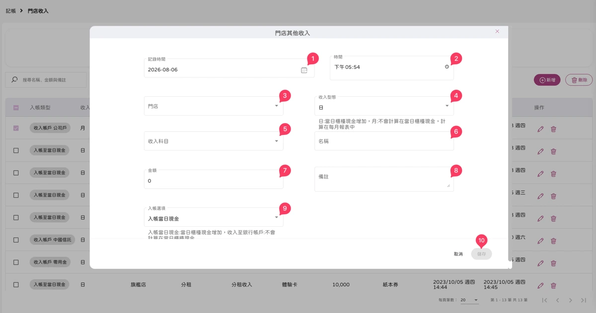Click 門店收入 in the breadcrumb
This screenshot has height=313, width=596.
click(38, 11)
